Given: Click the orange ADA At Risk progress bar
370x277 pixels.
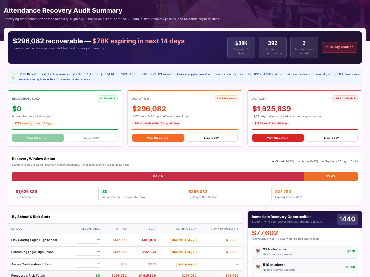Looking at the screenshot, I should click(185, 130).
